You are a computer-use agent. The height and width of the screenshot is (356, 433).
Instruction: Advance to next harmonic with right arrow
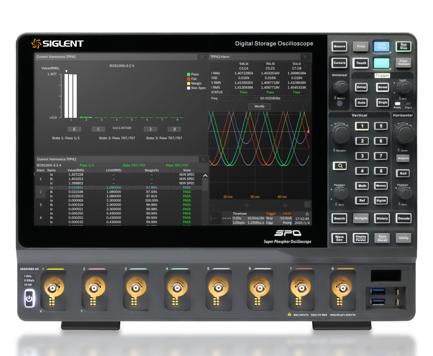(x=151, y=129)
